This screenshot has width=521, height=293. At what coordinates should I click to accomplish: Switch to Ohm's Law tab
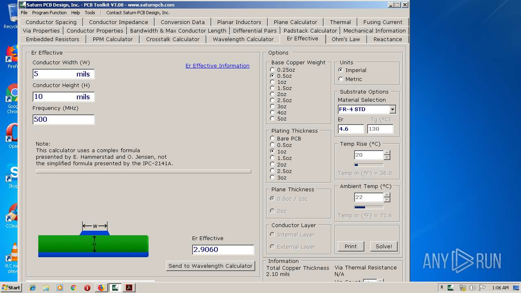pos(346,39)
